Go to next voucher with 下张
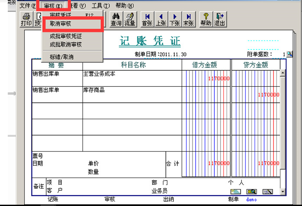This screenshot has height=206, width=302. 175,19
